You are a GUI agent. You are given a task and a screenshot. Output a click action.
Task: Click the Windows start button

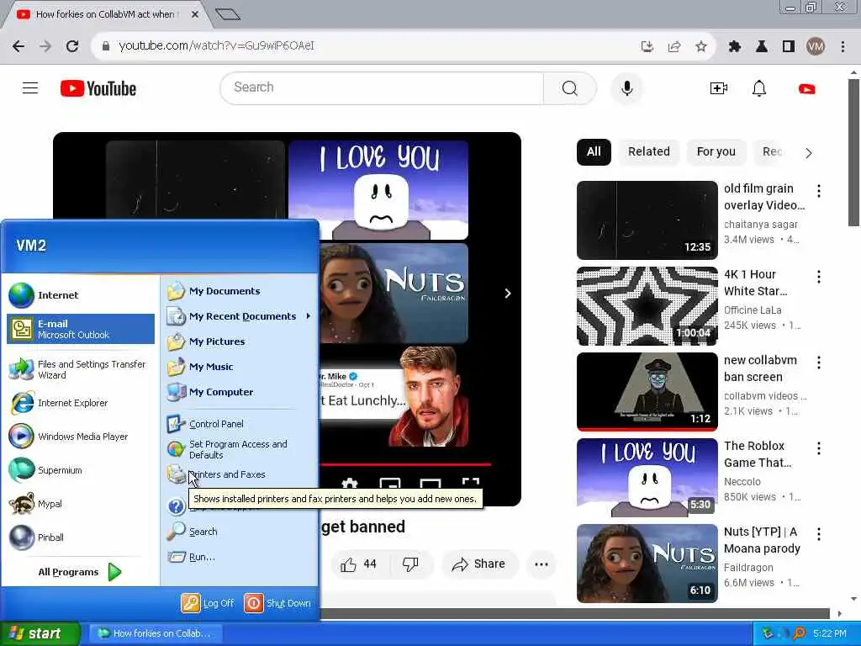pyautogui.click(x=40, y=634)
